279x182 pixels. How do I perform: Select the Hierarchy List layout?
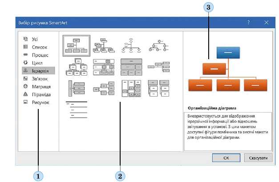point(159,89)
